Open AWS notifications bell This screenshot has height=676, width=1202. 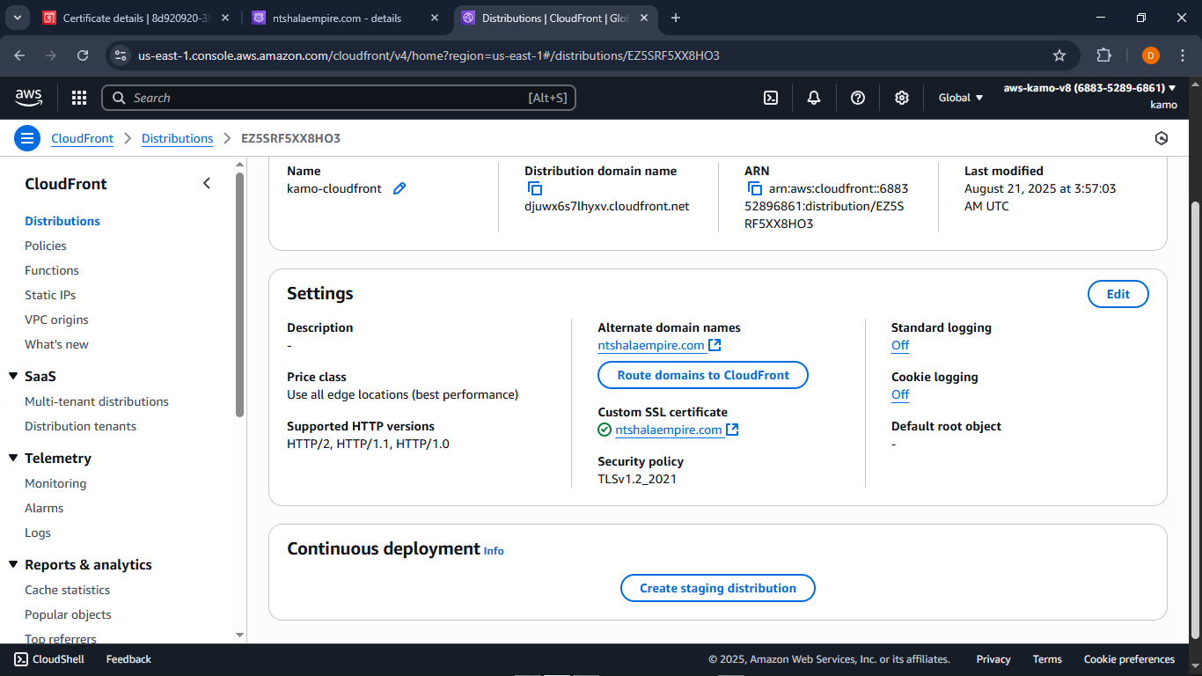(813, 98)
